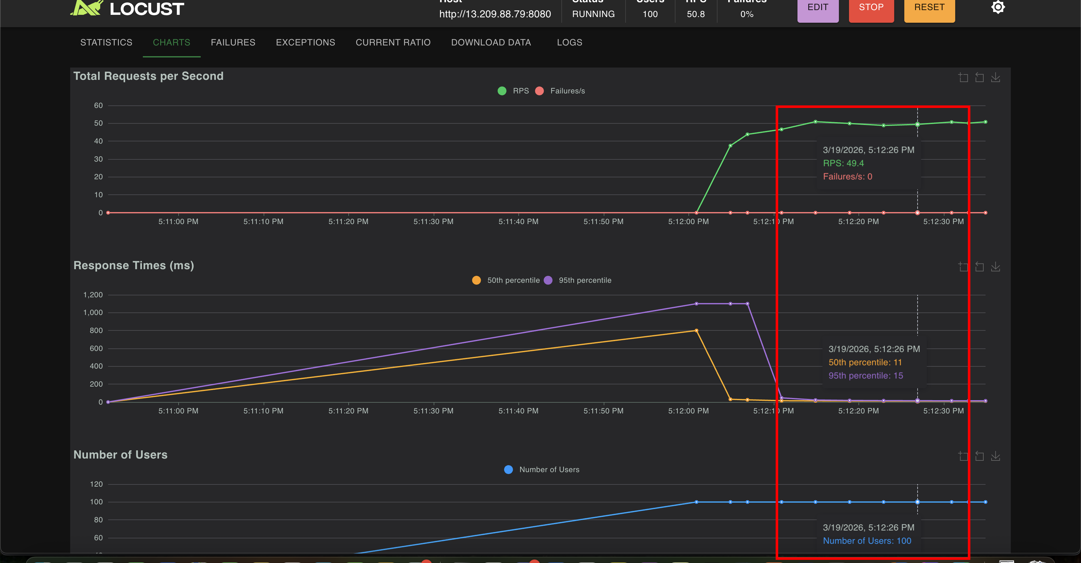Click the RUNNING status text
The height and width of the screenshot is (563, 1081).
pyautogui.click(x=593, y=14)
